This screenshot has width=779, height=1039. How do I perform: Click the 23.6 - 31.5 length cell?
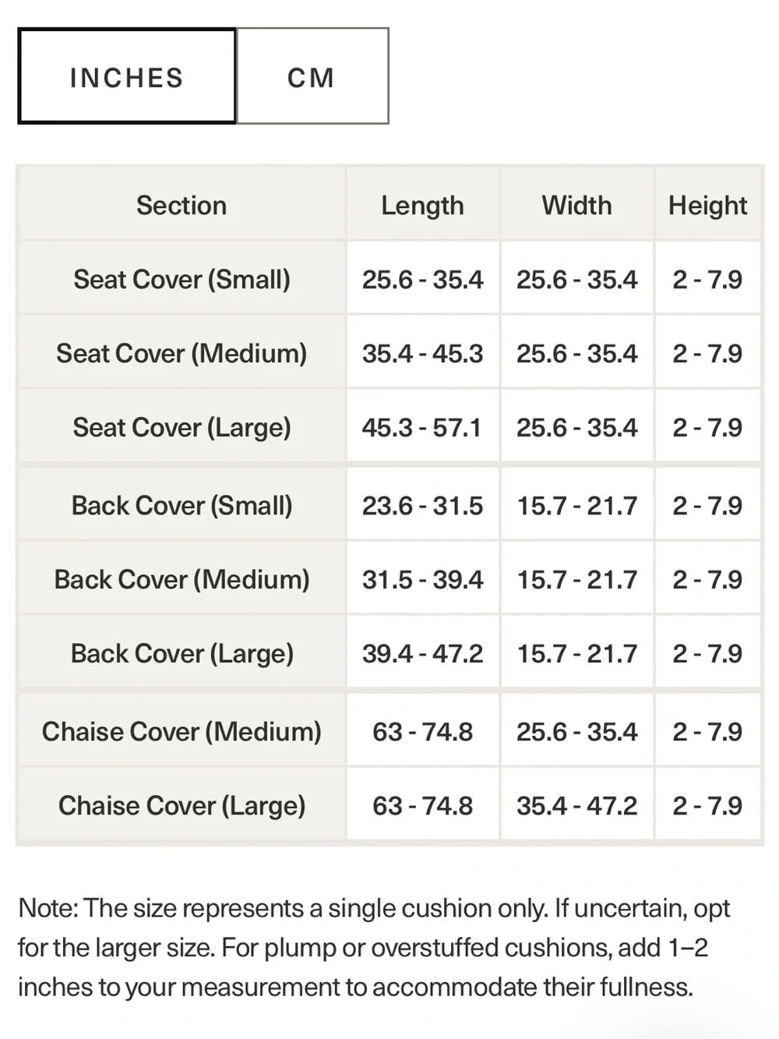coord(422,505)
